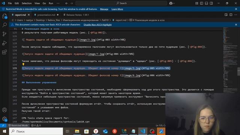
Task: Open the Explorer view in activity bar
Action: (4, 16)
